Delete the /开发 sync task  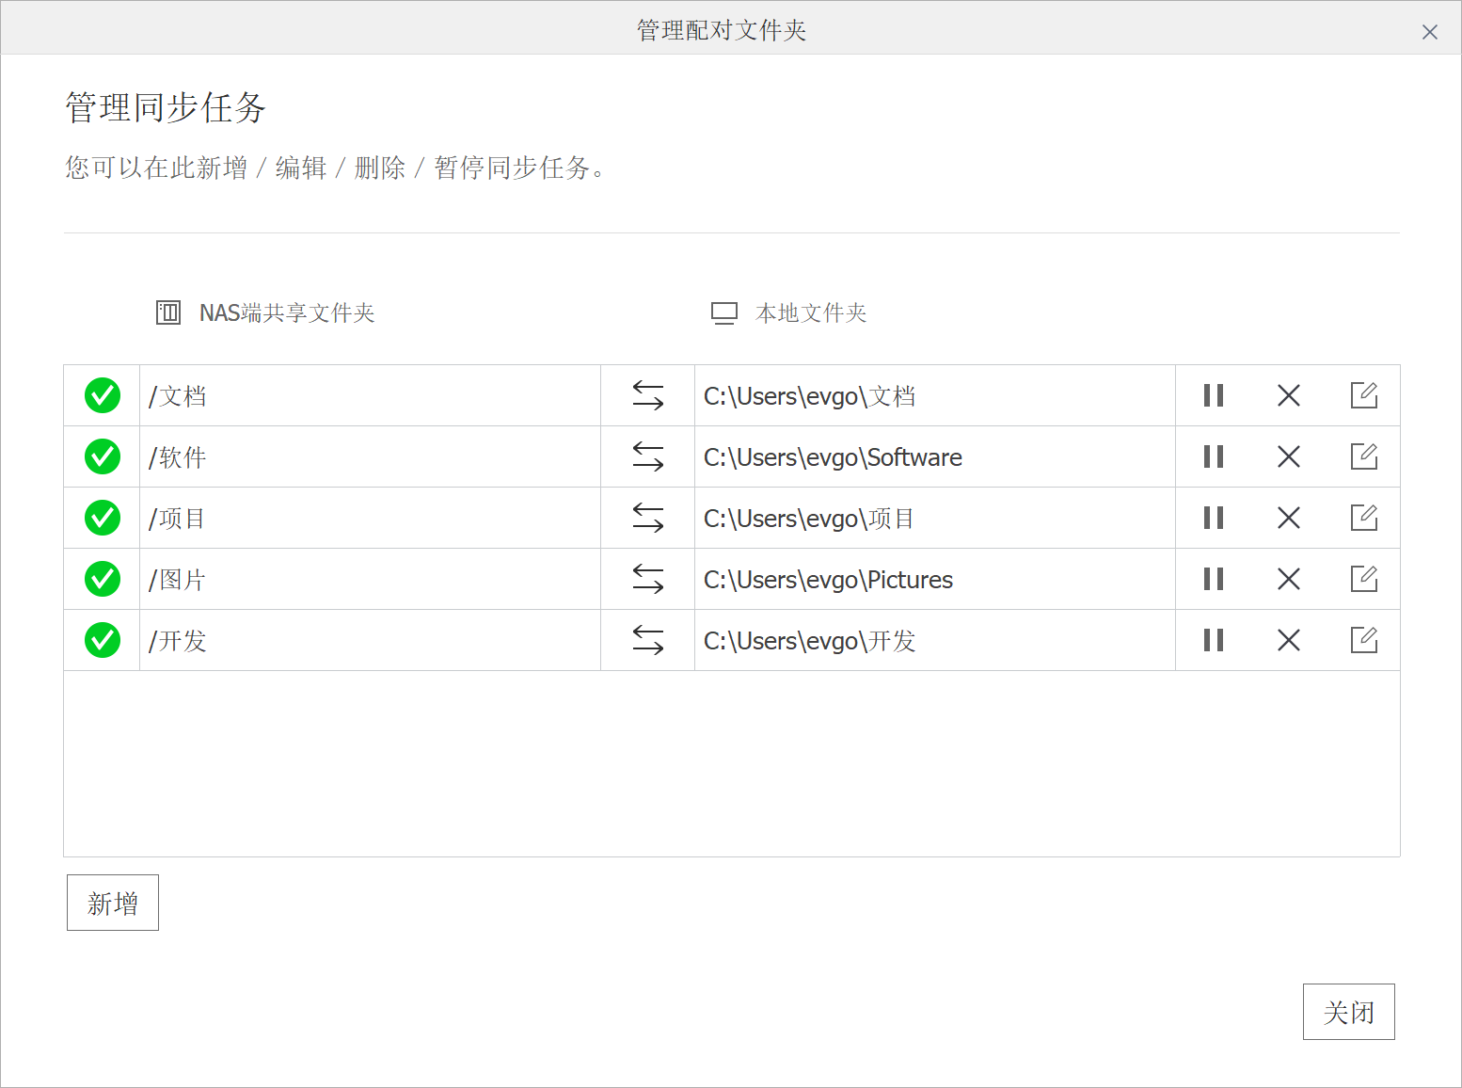tap(1289, 640)
